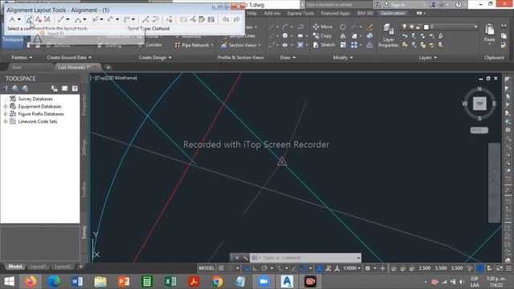Switch to the Layout2 tab
Viewport: 514px width, 289px height.
tap(63, 267)
